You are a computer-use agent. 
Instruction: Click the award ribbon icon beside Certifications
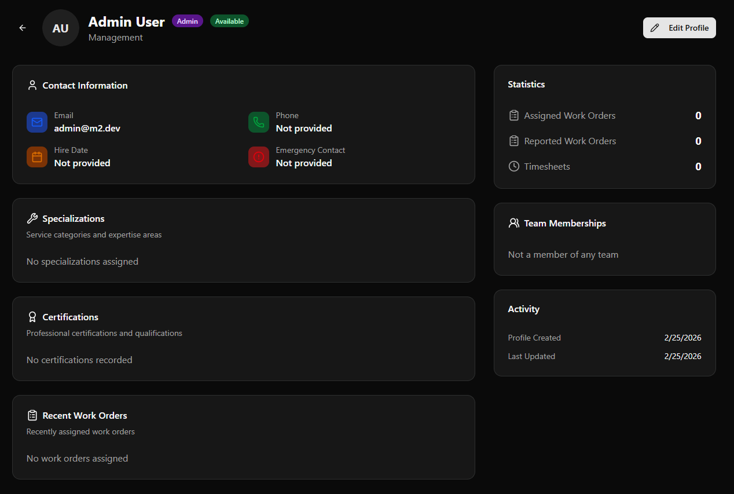tap(32, 317)
